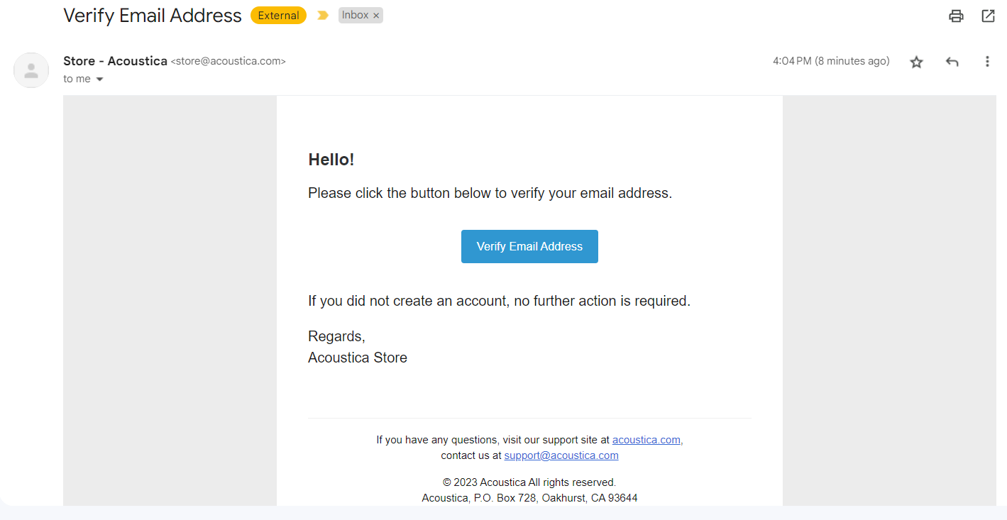
Task: Star this Acoustica email
Action: point(917,62)
